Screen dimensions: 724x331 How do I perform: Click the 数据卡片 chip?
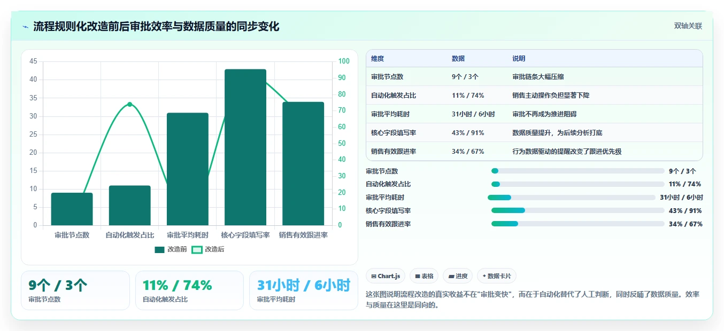497,276
